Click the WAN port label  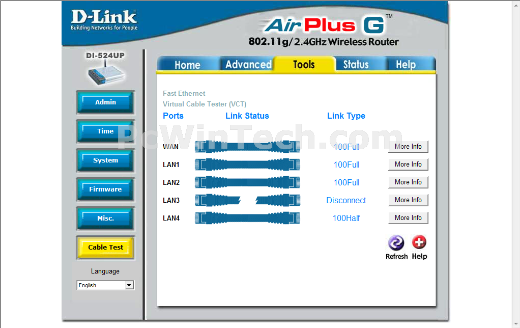pyautogui.click(x=170, y=147)
